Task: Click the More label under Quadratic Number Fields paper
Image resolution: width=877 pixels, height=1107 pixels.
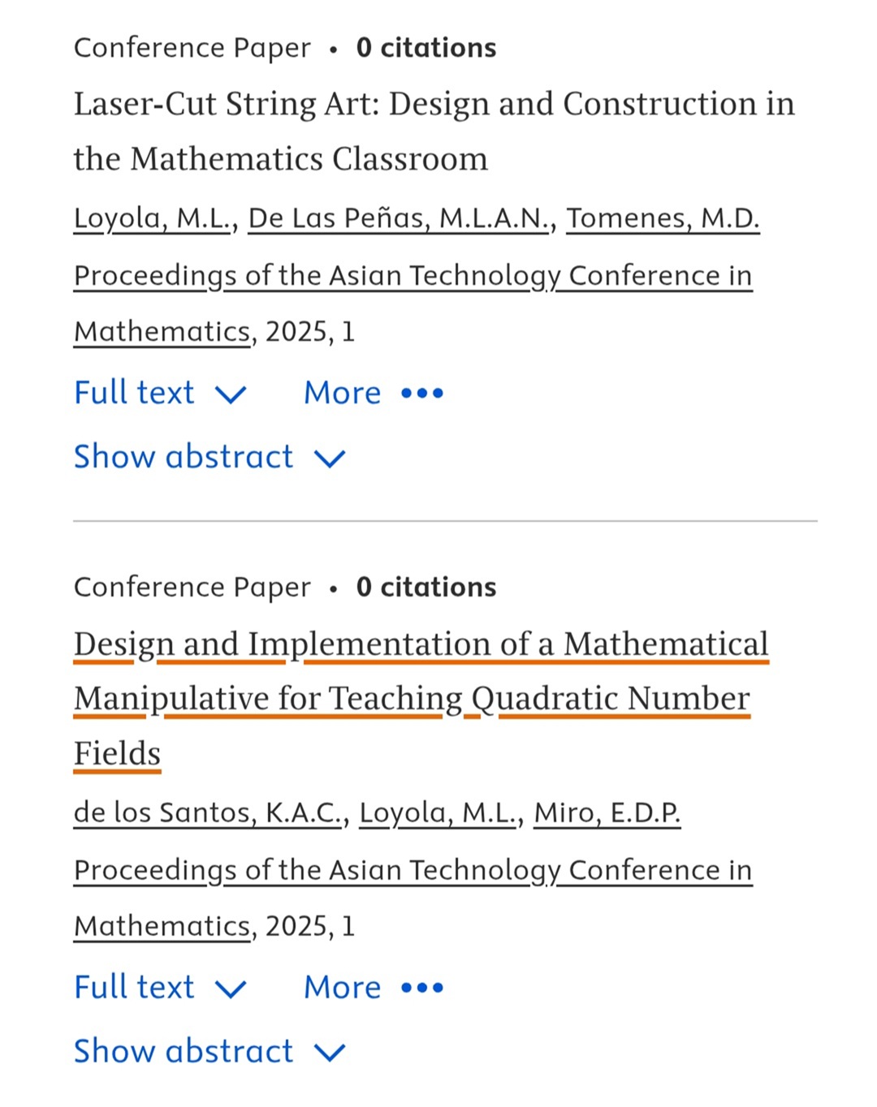Action: pos(342,988)
